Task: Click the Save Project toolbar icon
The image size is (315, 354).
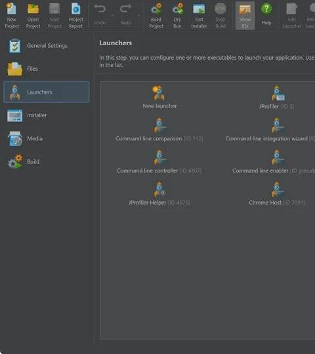Action: click(x=54, y=15)
